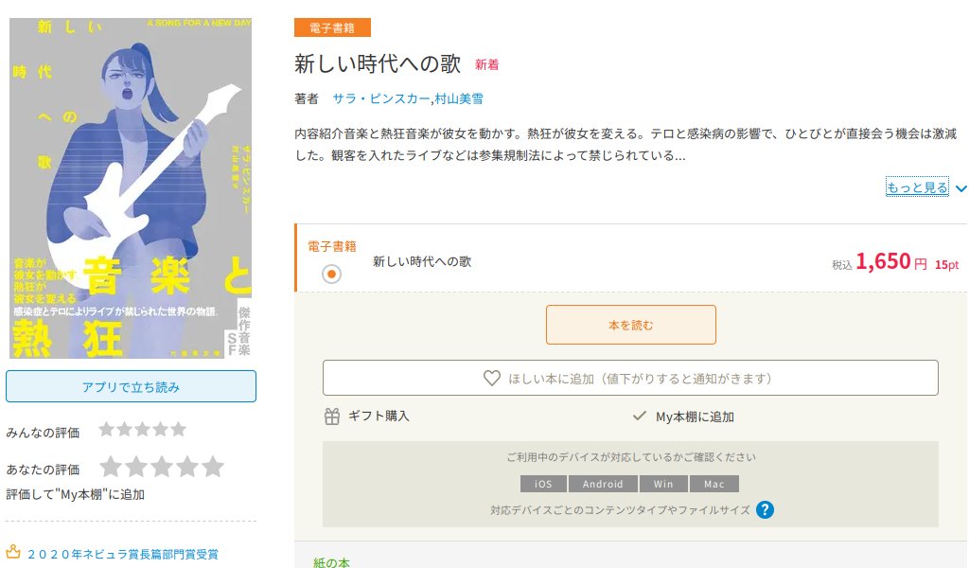The image size is (969, 568).
Task: Select the 電子書籍 edition radio button
Action: [x=332, y=274]
